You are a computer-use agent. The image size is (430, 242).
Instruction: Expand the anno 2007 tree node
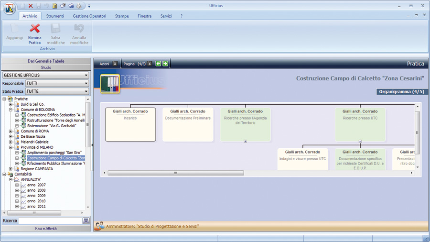17,185
